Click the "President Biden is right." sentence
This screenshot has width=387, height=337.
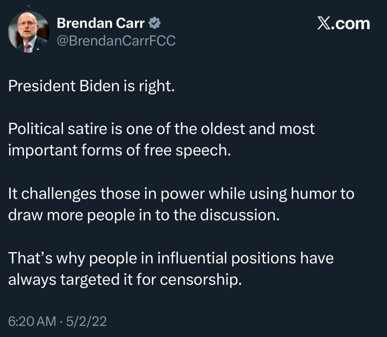pyautogui.click(x=91, y=87)
